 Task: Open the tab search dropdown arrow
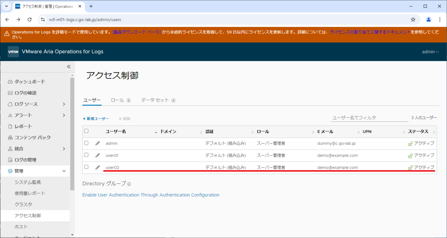coord(6,6)
